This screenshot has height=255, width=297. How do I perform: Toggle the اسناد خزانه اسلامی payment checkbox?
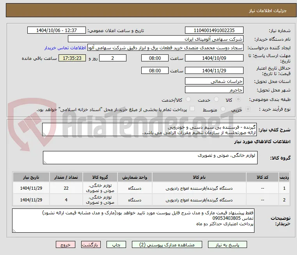point(192,109)
